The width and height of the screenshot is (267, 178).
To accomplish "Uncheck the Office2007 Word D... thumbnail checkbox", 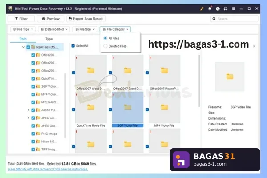I will (x=73, y=73).
